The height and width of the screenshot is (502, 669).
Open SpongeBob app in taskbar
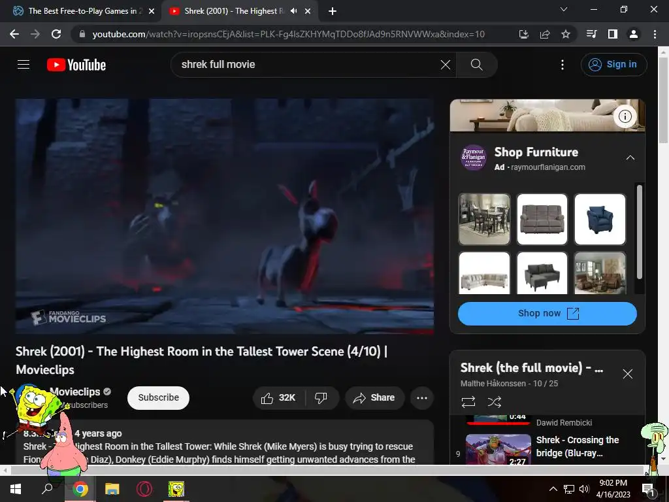tap(176, 489)
